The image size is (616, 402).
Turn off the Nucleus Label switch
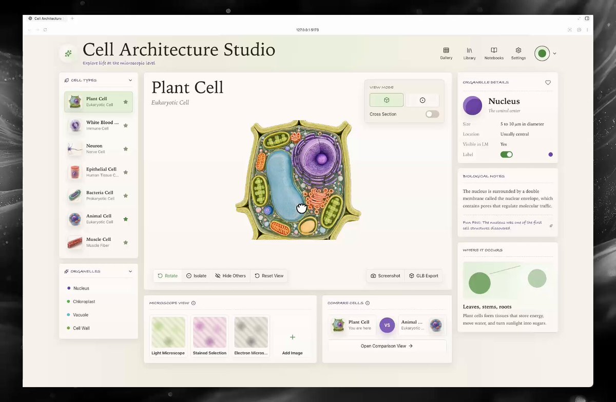[x=507, y=154]
